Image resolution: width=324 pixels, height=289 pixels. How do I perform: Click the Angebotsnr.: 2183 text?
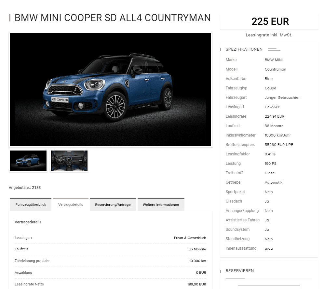point(25,188)
